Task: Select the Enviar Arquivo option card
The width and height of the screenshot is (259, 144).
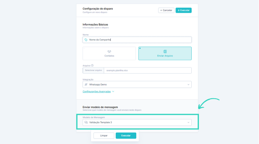Action: point(165,53)
